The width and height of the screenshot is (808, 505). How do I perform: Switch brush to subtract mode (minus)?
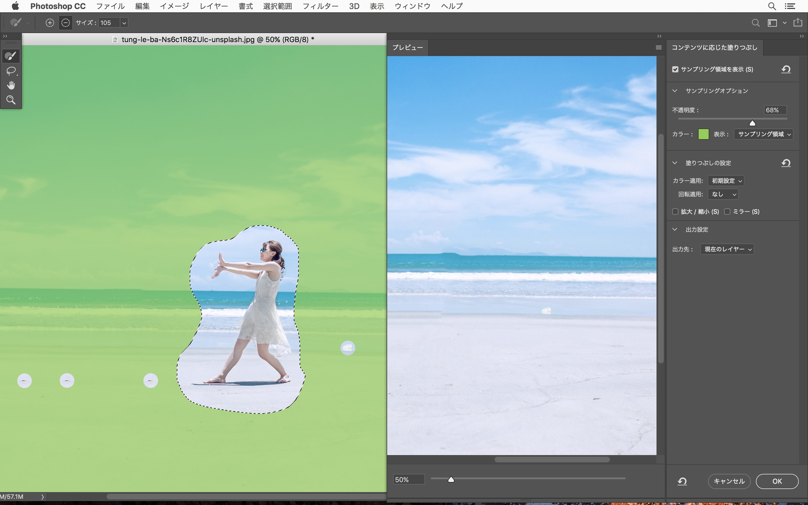(x=65, y=23)
